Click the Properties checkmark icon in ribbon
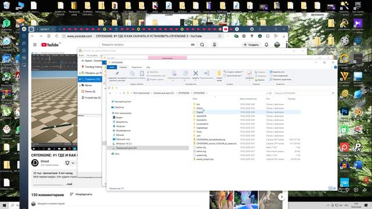This screenshot has height=209, width=372. coord(249,74)
